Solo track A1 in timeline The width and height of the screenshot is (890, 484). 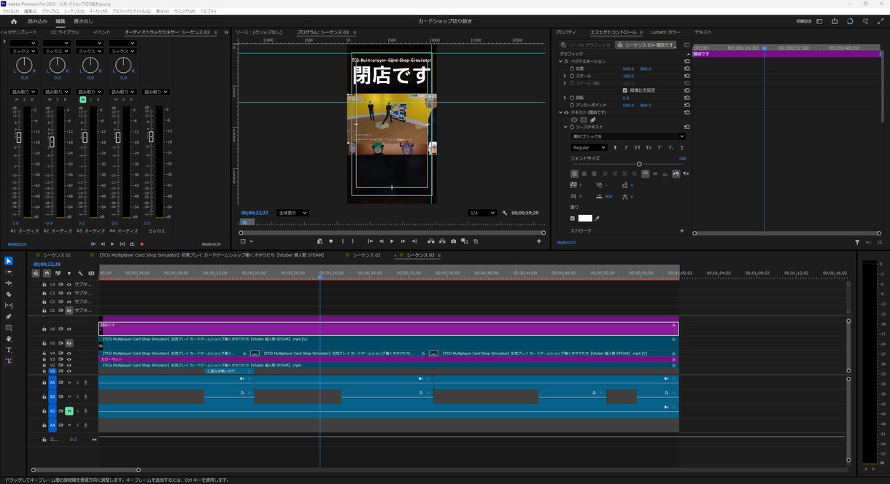point(78,383)
